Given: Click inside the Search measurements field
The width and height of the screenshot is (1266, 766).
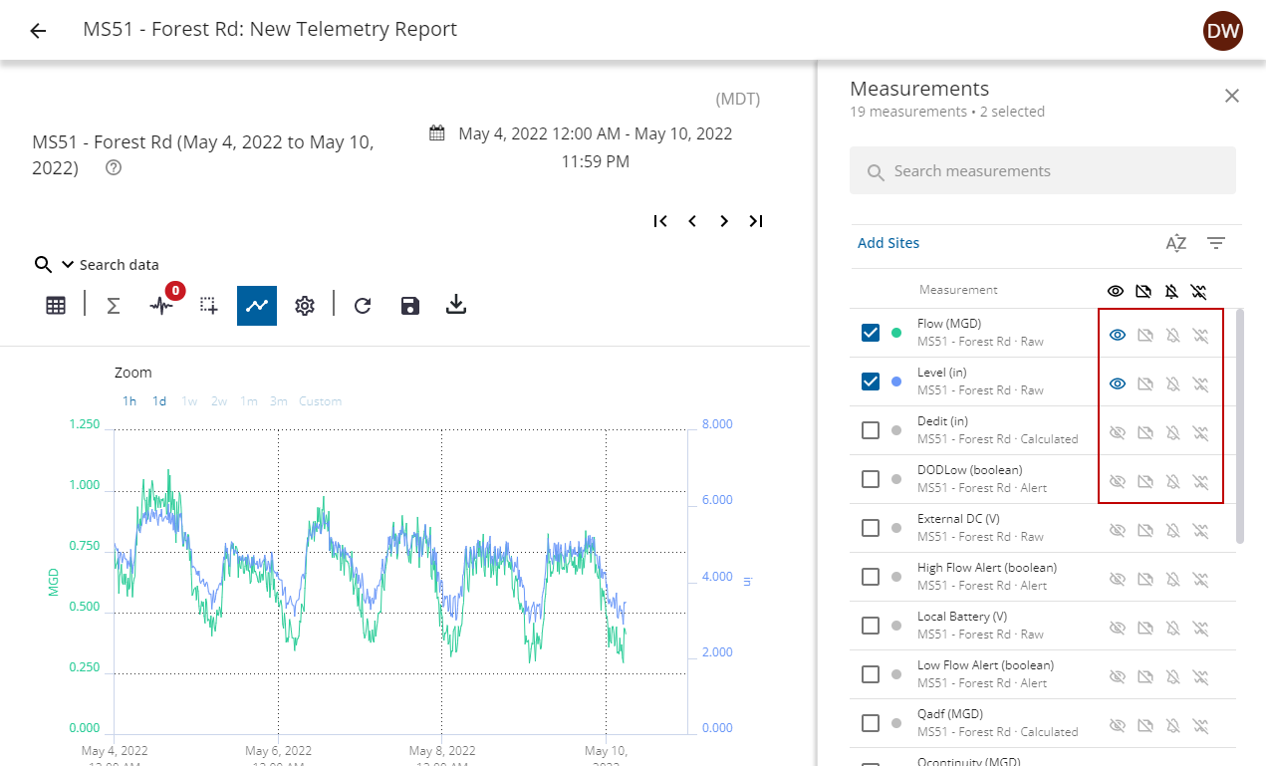Looking at the screenshot, I should coord(1042,170).
